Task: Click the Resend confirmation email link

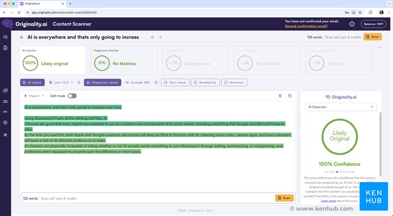Action: click(x=306, y=26)
